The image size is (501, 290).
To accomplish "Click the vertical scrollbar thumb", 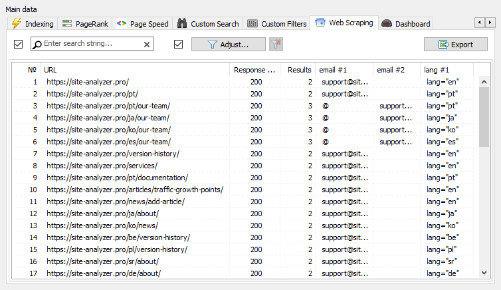I will pos(484,116).
